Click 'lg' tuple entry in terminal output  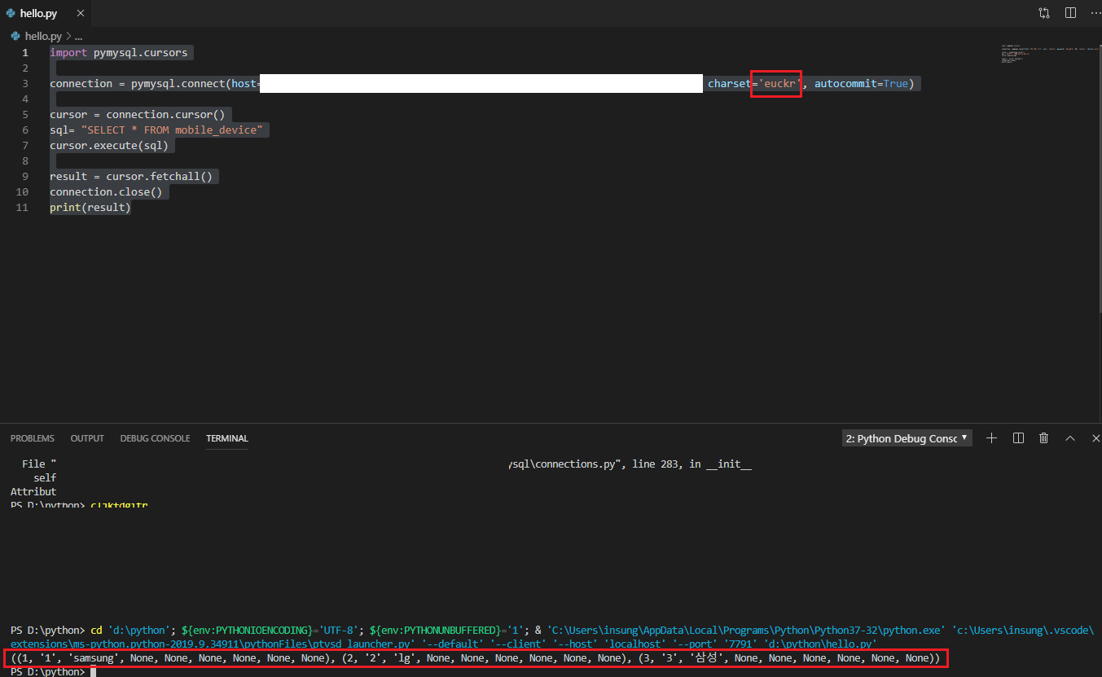pos(405,658)
